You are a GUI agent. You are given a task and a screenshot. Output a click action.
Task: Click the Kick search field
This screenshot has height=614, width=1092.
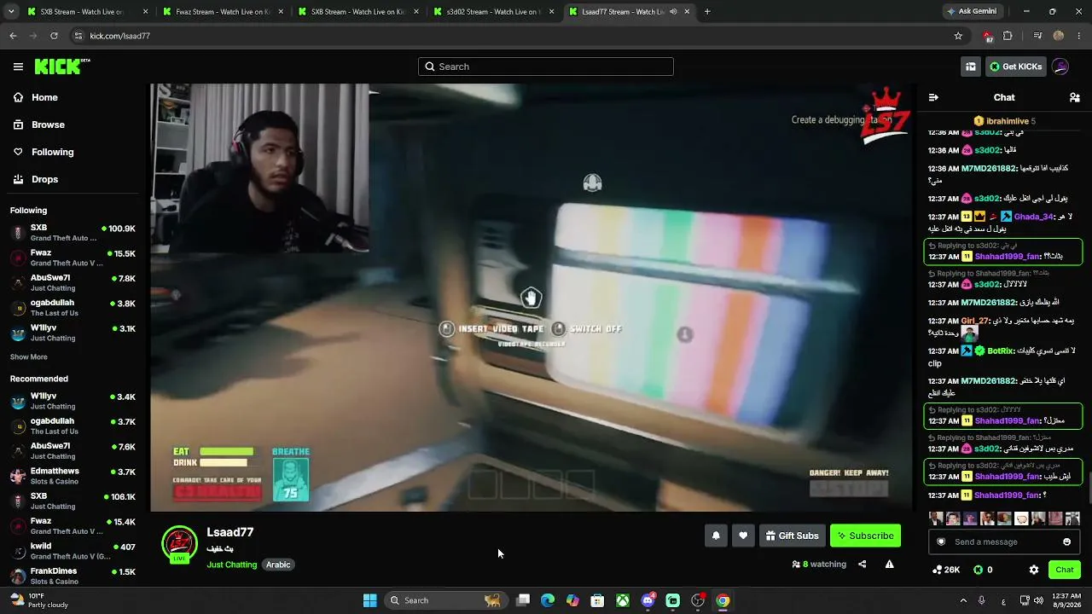coord(546,67)
